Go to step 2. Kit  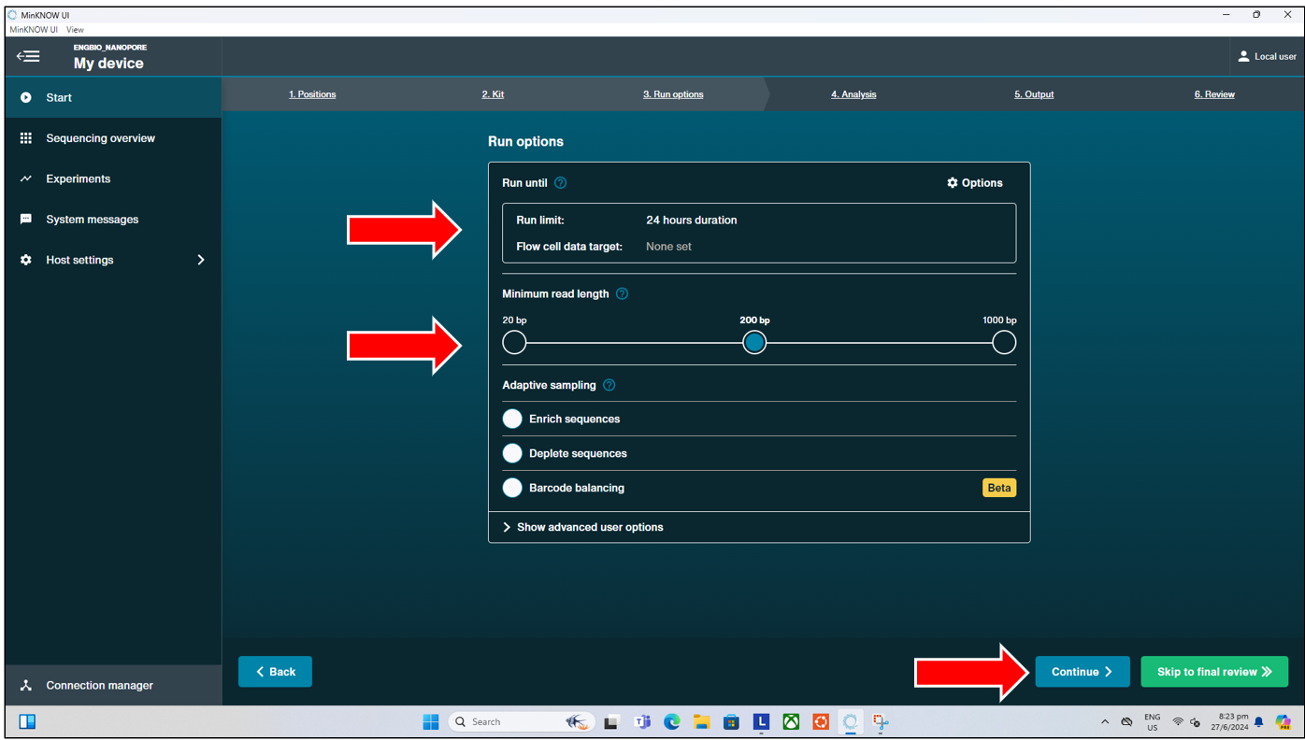493,94
